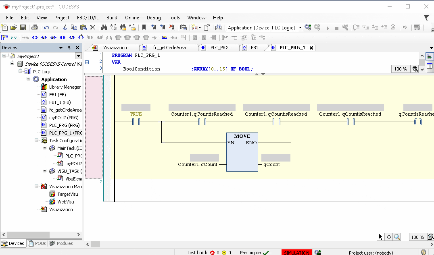Viewport: 434px width, 255px height.
Task: Collapse the Application tree node
Action: [x=27, y=79]
